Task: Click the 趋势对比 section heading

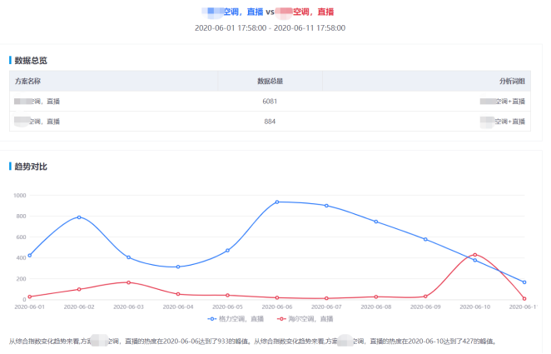Action: 31,167
